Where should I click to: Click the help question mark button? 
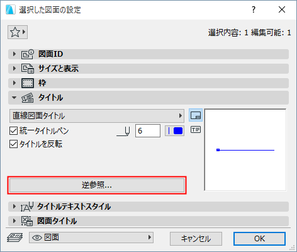254,9
